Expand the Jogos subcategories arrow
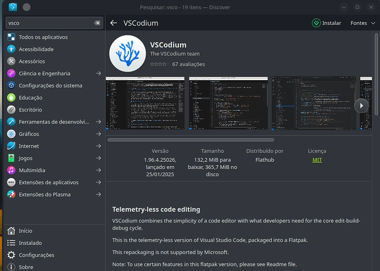This screenshot has height=271, width=380. tap(99, 158)
